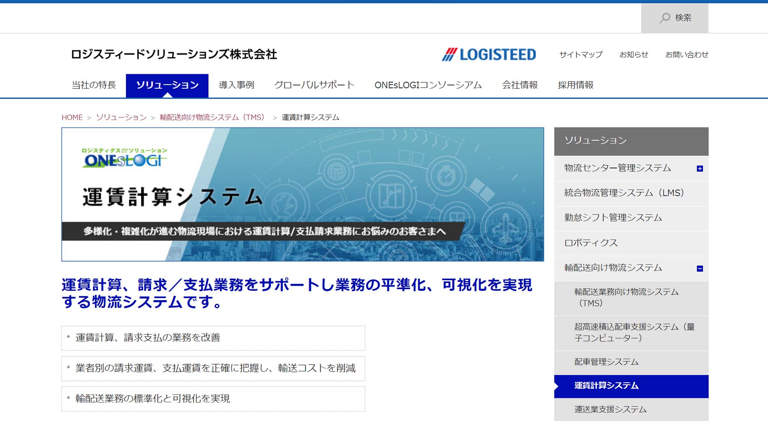Click the blue page headline text
Screen dimensions: 768x421
tap(297, 293)
